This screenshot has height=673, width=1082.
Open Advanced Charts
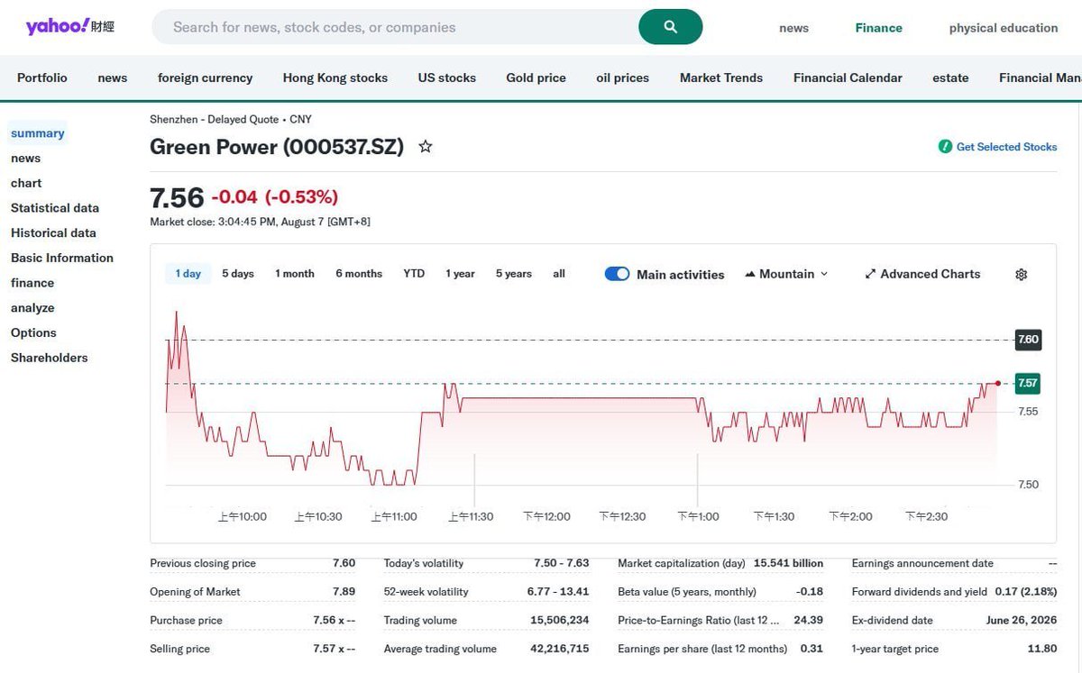(x=922, y=274)
